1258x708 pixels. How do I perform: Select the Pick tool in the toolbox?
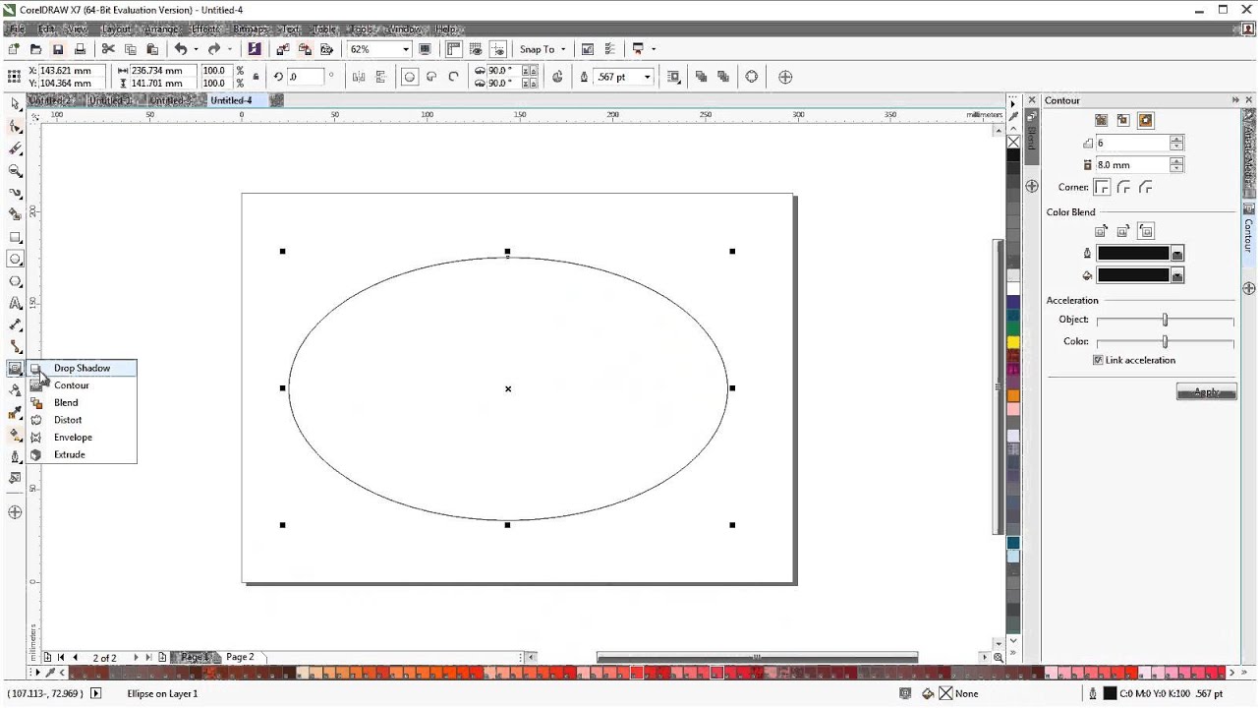pyautogui.click(x=15, y=104)
